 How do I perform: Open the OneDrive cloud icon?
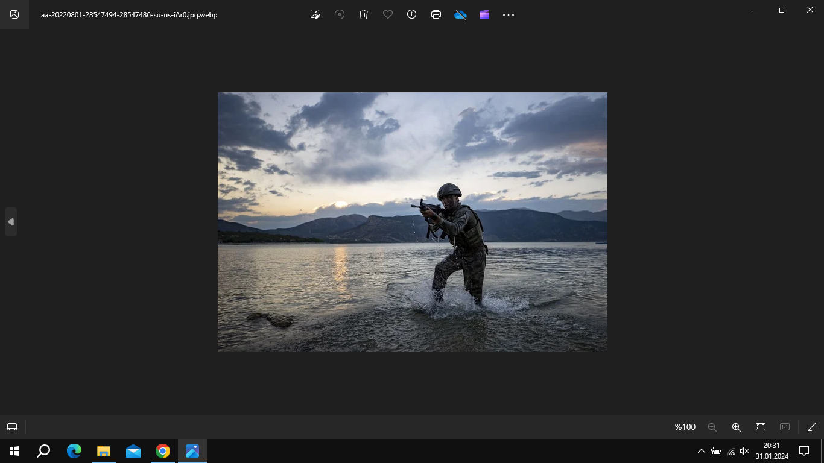pyautogui.click(x=460, y=14)
